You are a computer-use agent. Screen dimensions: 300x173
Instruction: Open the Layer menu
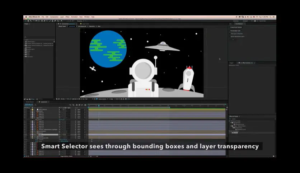(x=62, y=17)
